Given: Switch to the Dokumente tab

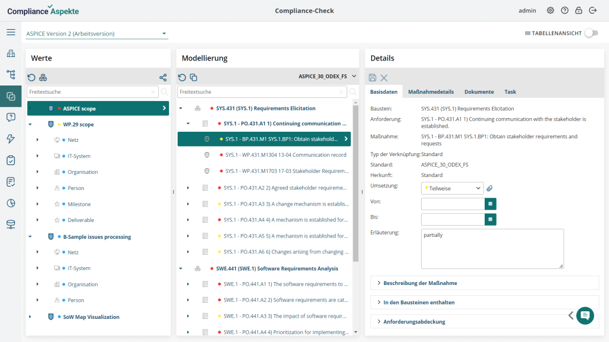Looking at the screenshot, I should [479, 91].
